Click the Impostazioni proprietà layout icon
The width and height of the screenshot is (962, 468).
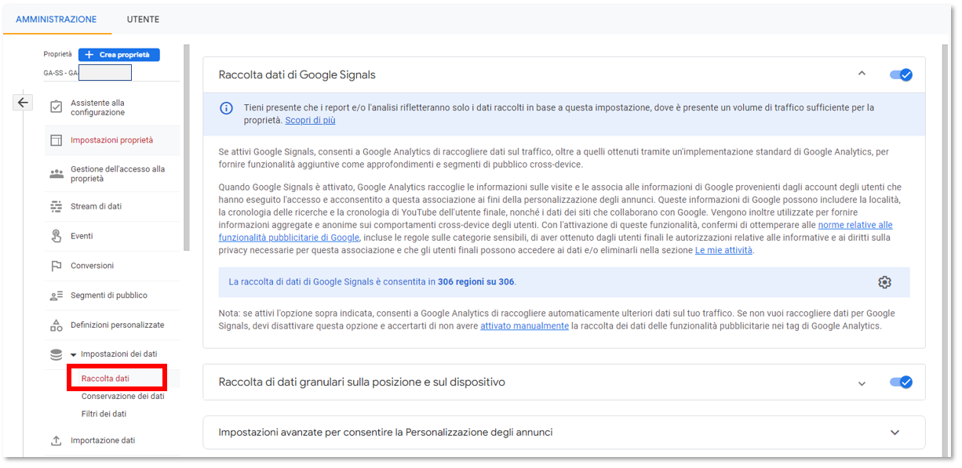(56, 140)
